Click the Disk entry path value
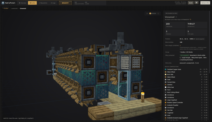 click(x=189, y=63)
